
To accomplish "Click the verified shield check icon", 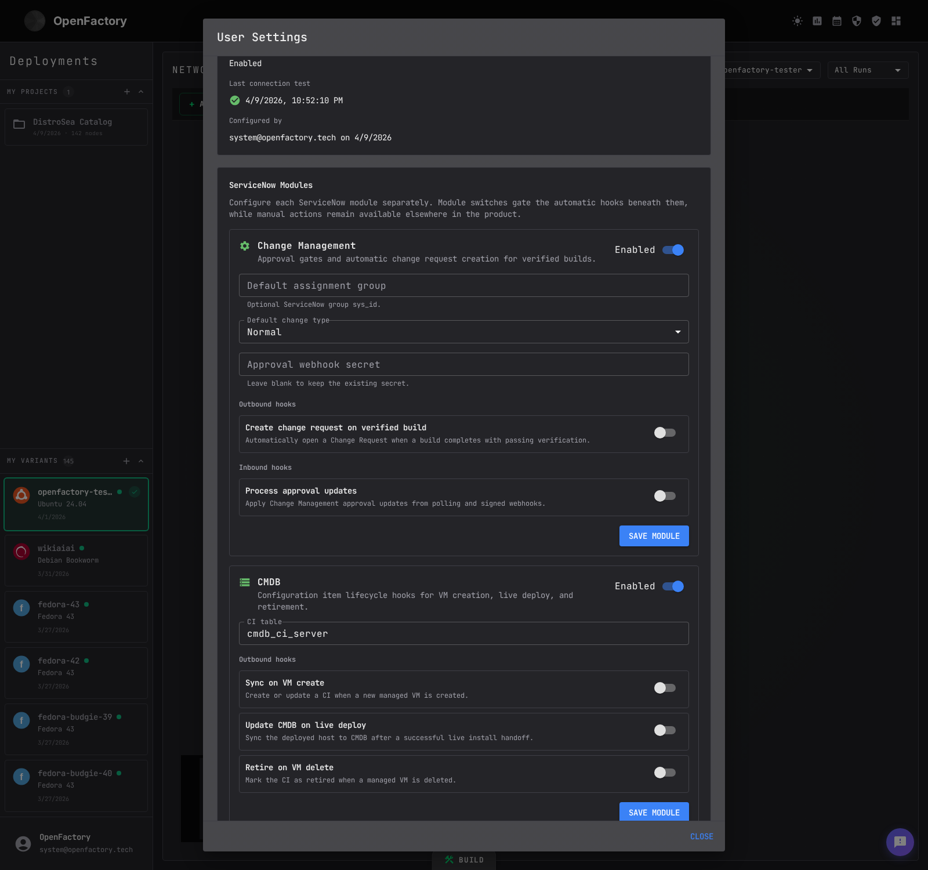I will pyautogui.click(x=876, y=21).
